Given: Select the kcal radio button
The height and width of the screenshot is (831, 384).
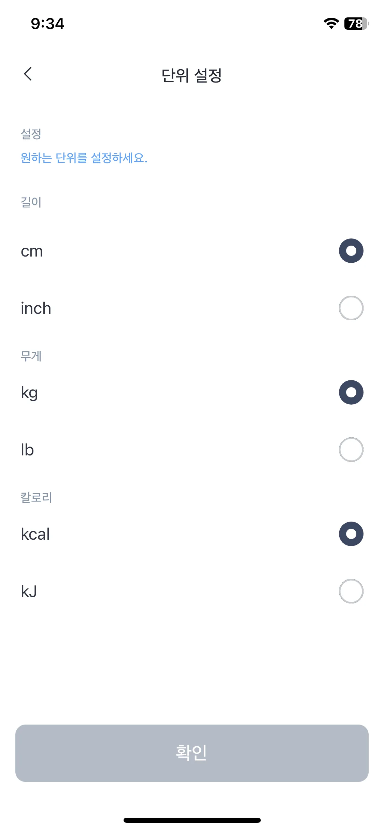Looking at the screenshot, I should click(x=351, y=534).
